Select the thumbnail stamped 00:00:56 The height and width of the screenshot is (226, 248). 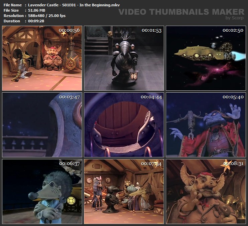(42, 58)
